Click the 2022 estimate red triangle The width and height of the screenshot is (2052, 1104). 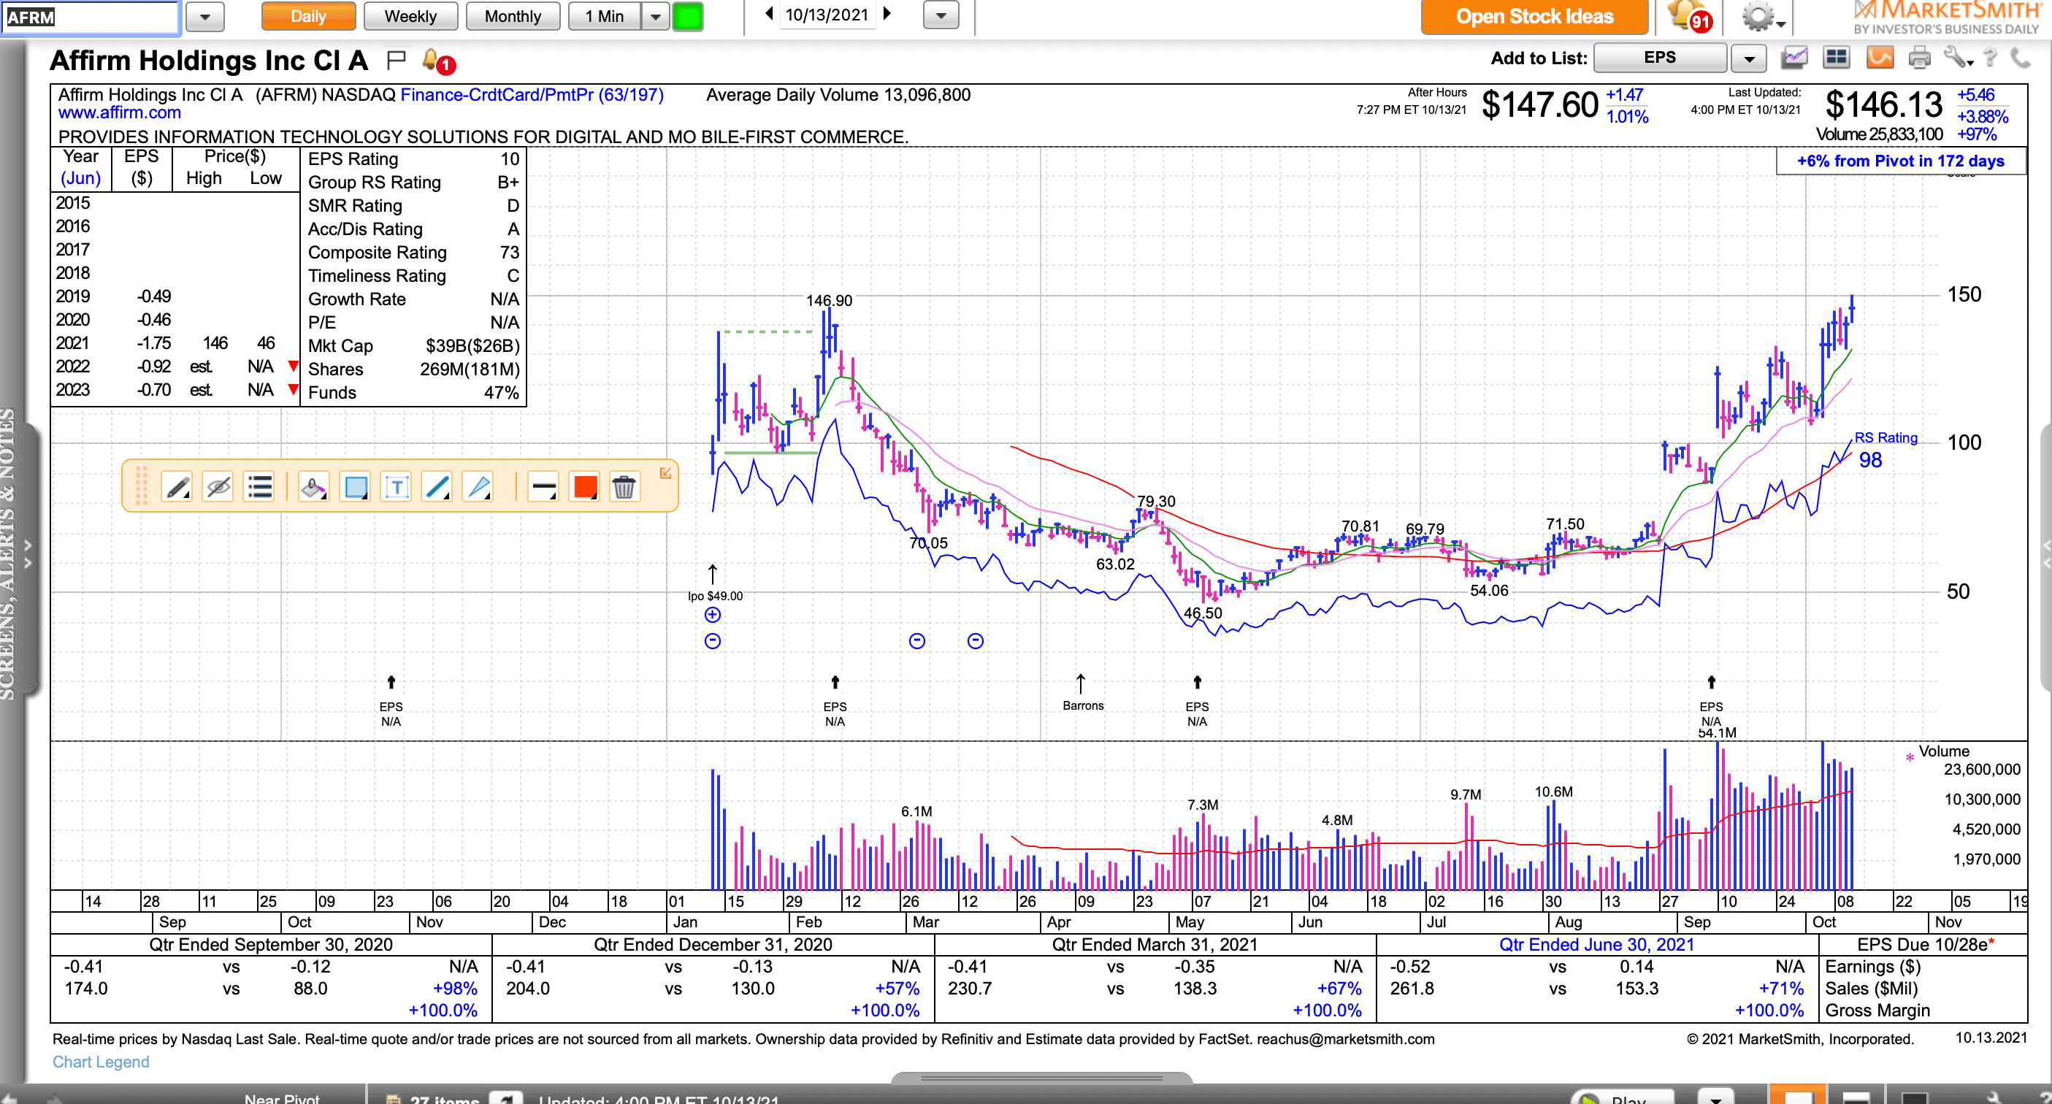pyautogui.click(x=293, y=367)
